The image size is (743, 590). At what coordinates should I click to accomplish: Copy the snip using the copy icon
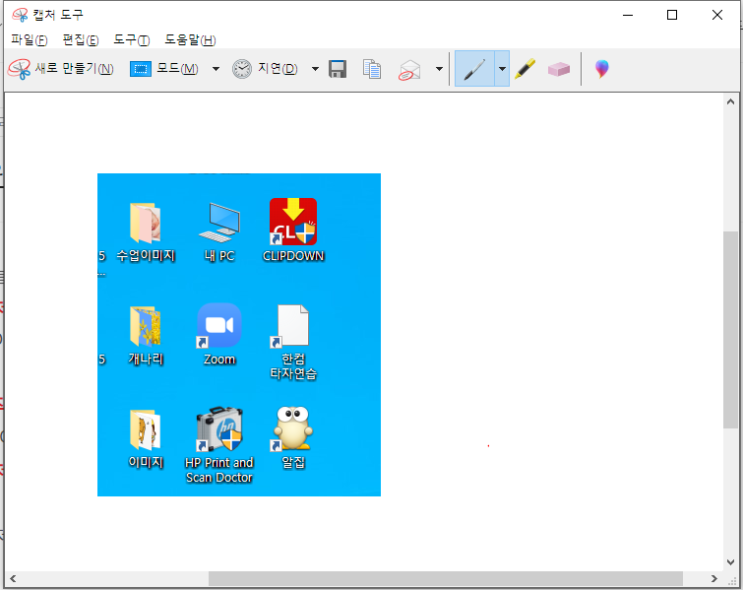372,69
